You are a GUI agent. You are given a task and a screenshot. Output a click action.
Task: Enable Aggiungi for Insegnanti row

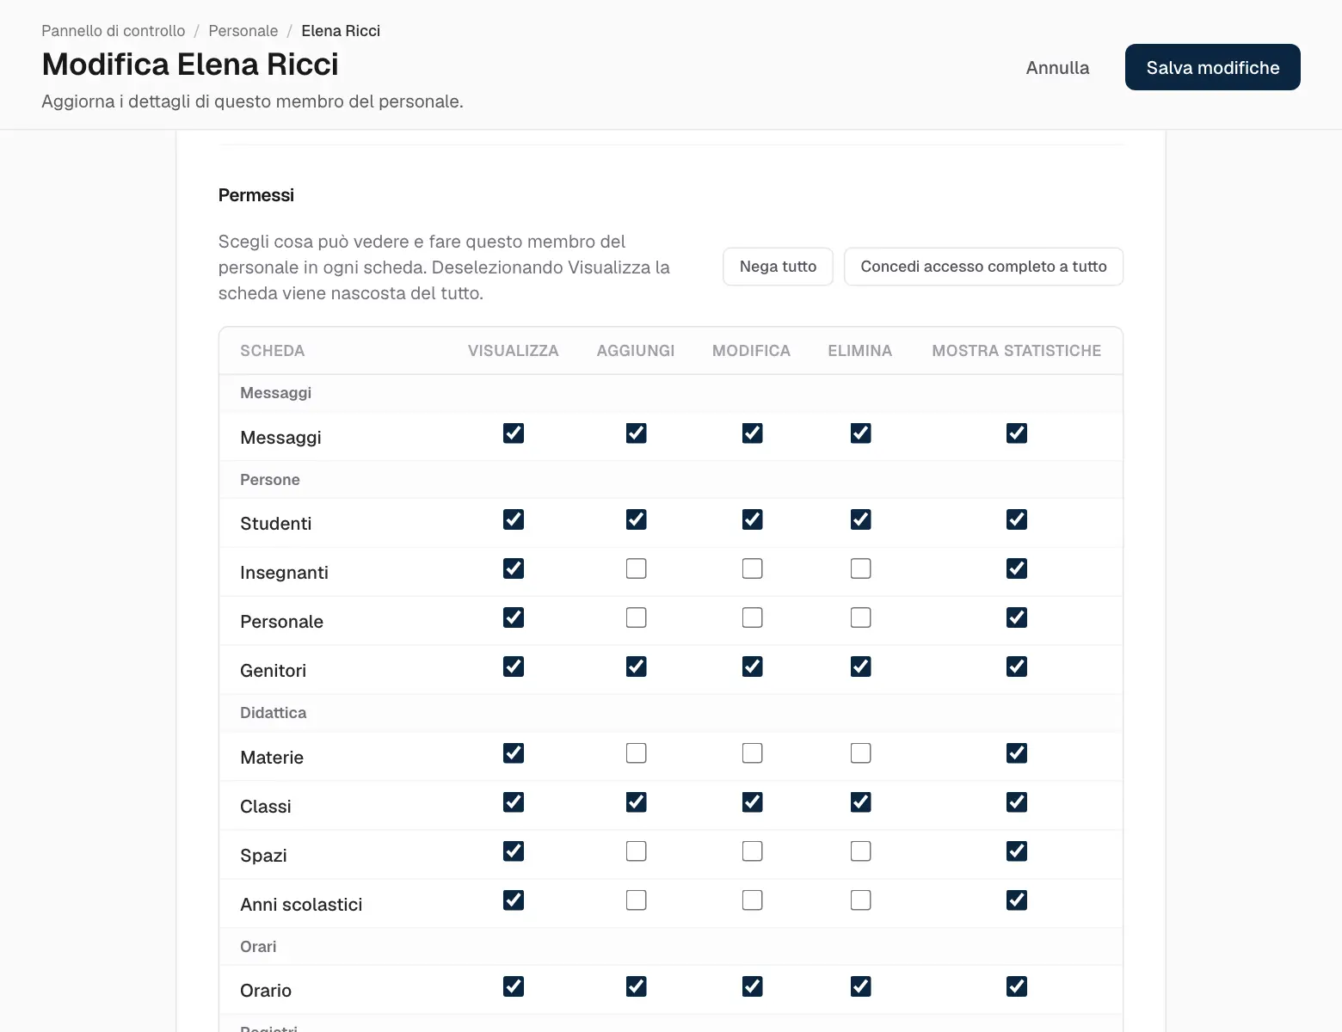(637, 568)
